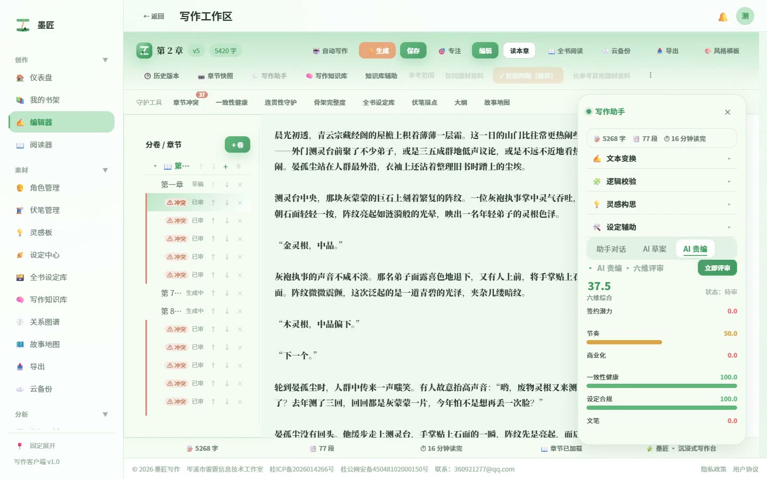Open the 章节冲突 guard tab
This screenshot has width=767, height=479.
[186, 103]
